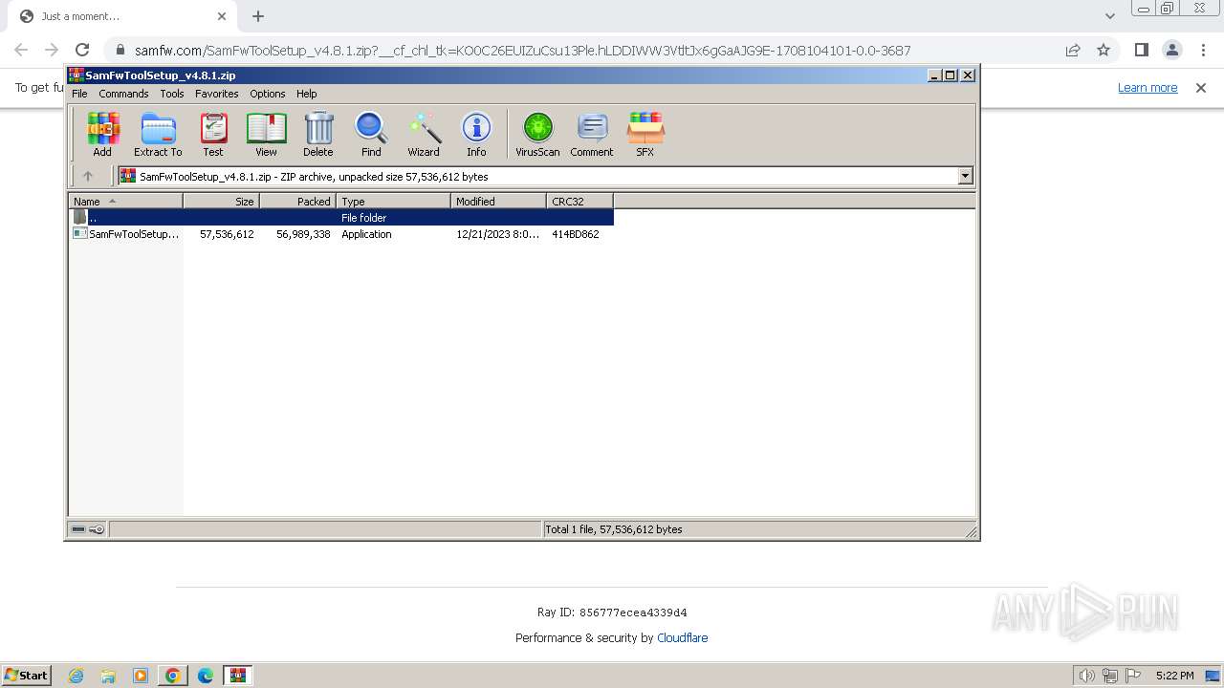Open File Explorer from taskbar
This screenshot has height=688, width=1224.
(108, 676)
